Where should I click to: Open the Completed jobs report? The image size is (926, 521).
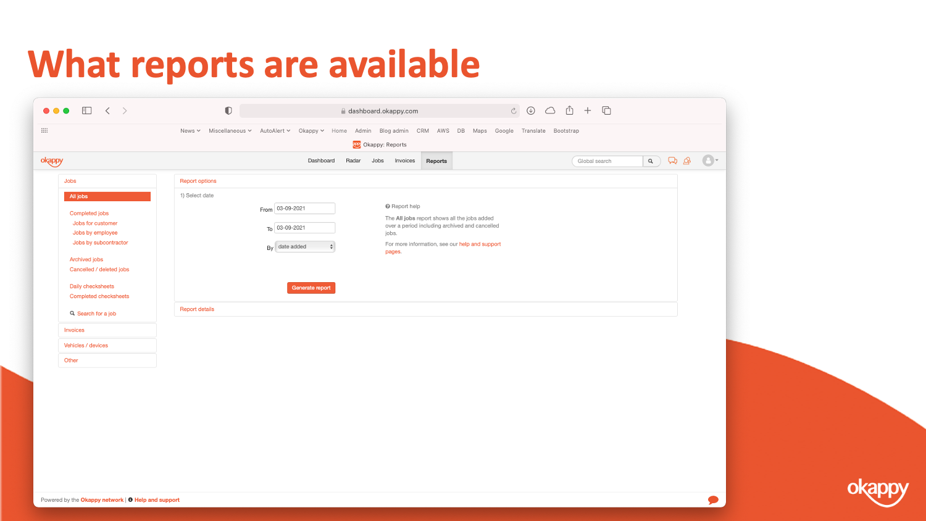[89, 214]
